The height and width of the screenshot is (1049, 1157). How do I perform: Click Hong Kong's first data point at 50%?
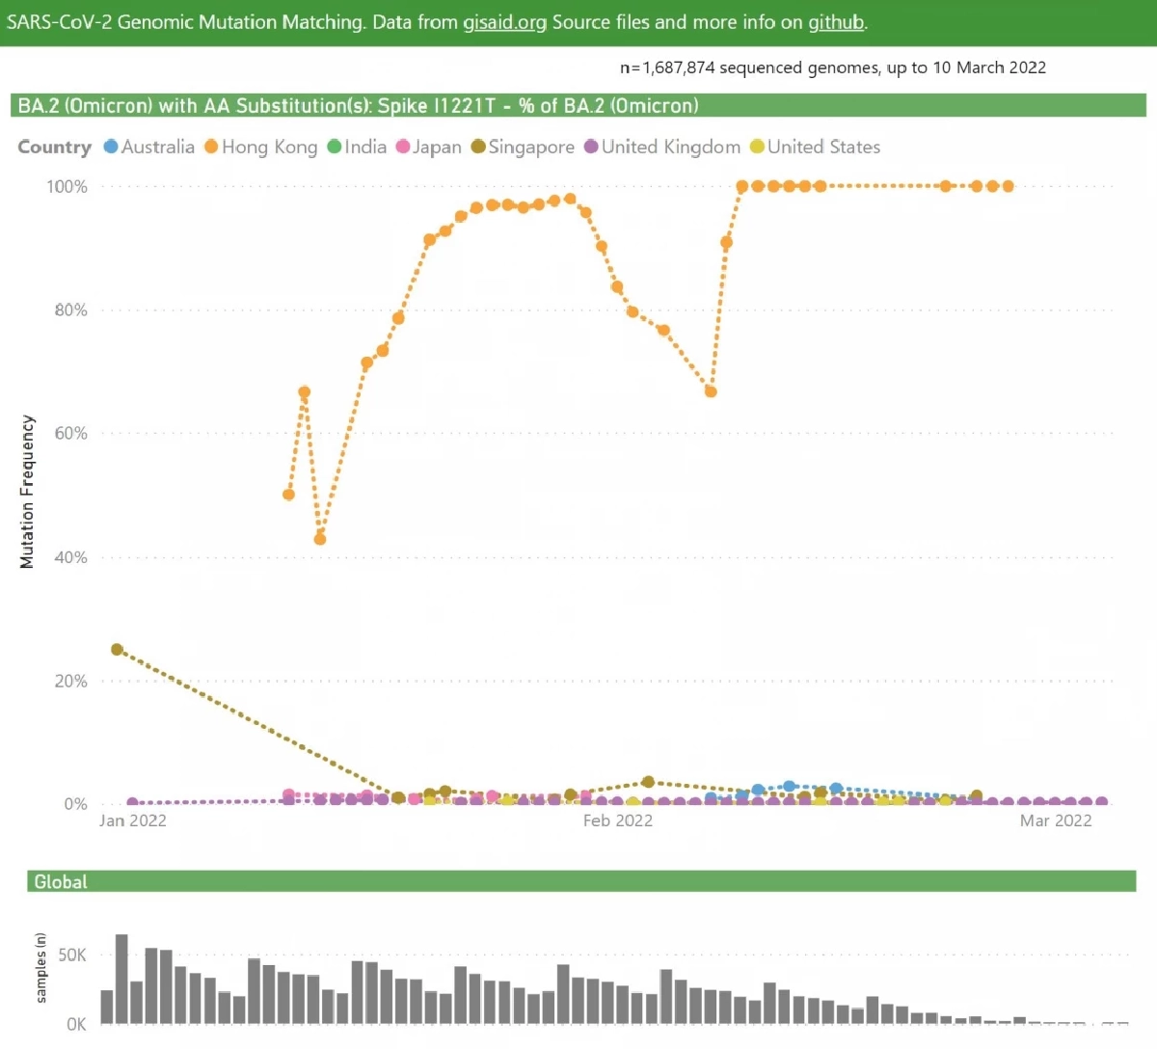(288, 495)
